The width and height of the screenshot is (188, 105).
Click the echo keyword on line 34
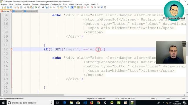pos(57,15)
